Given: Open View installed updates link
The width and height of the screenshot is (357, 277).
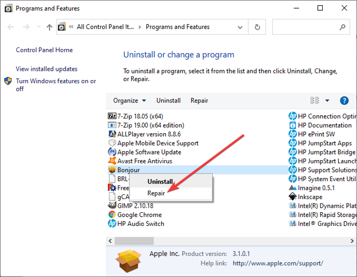Looking at the screenshot, I should click(x=46, y=69).
